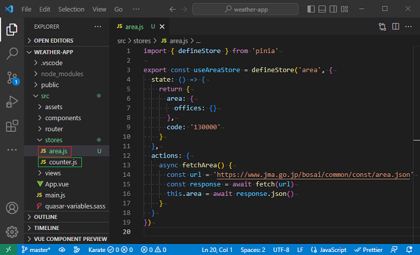Viewport: 420px width, 255px height.
Task: Open the Edit menu
Action: pos(45,9)
